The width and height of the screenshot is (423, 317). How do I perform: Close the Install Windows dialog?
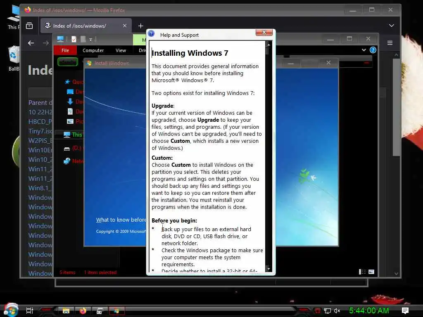(328, 63)
